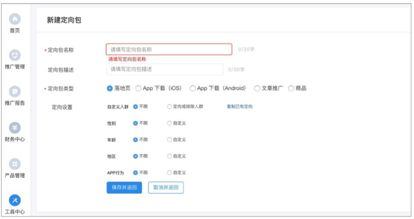
Task: Click the 首页 label in sidebar
Action: click(x=15, y=31)
